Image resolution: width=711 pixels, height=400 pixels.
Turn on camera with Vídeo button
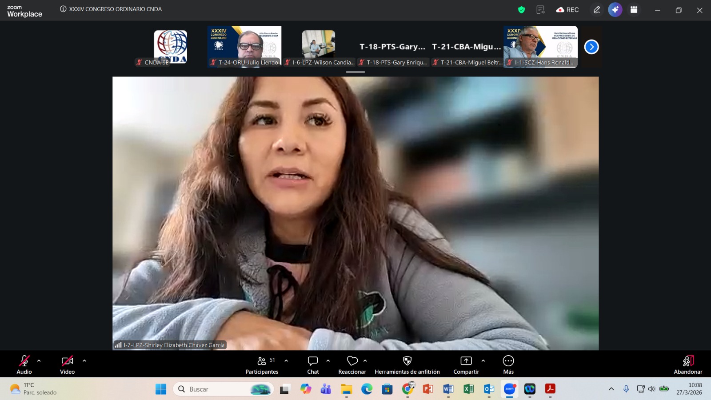coord(68,364)
